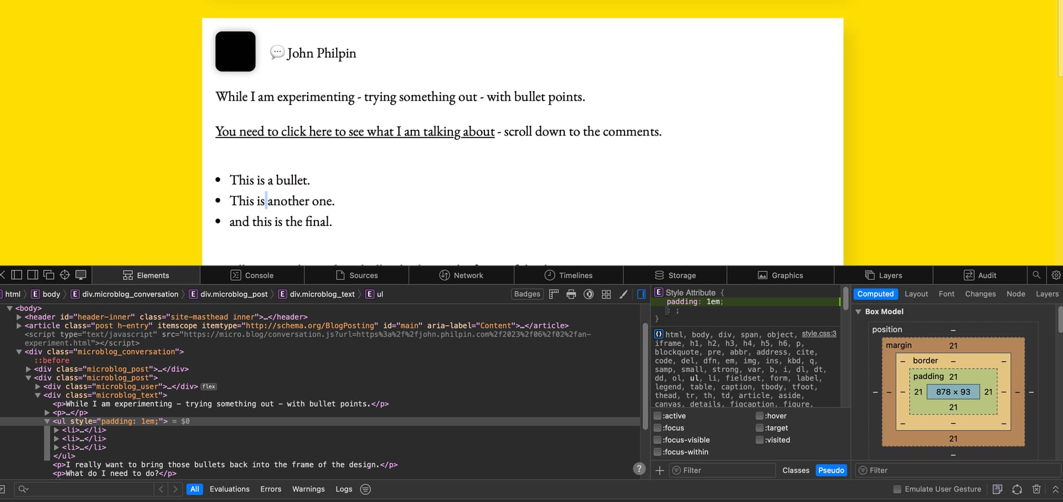This screenshot has width=1063, height=502.
Task: Toggle console snippets icon beside Emulate User Gesture
Action: (998, 489)
